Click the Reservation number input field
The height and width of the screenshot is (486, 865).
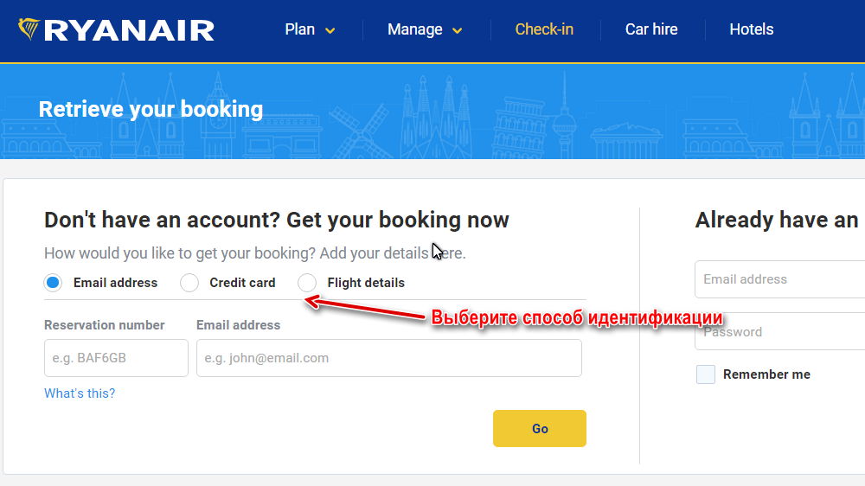coord(117,358)
